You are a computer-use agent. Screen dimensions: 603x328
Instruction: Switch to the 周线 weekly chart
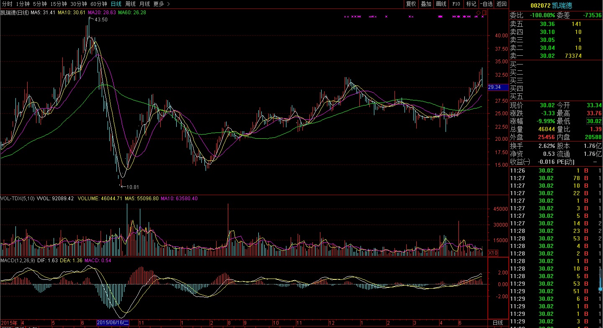pyautogui.click(x=130, y=4)
